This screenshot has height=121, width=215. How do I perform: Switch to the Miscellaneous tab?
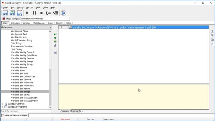pos(39,23)
